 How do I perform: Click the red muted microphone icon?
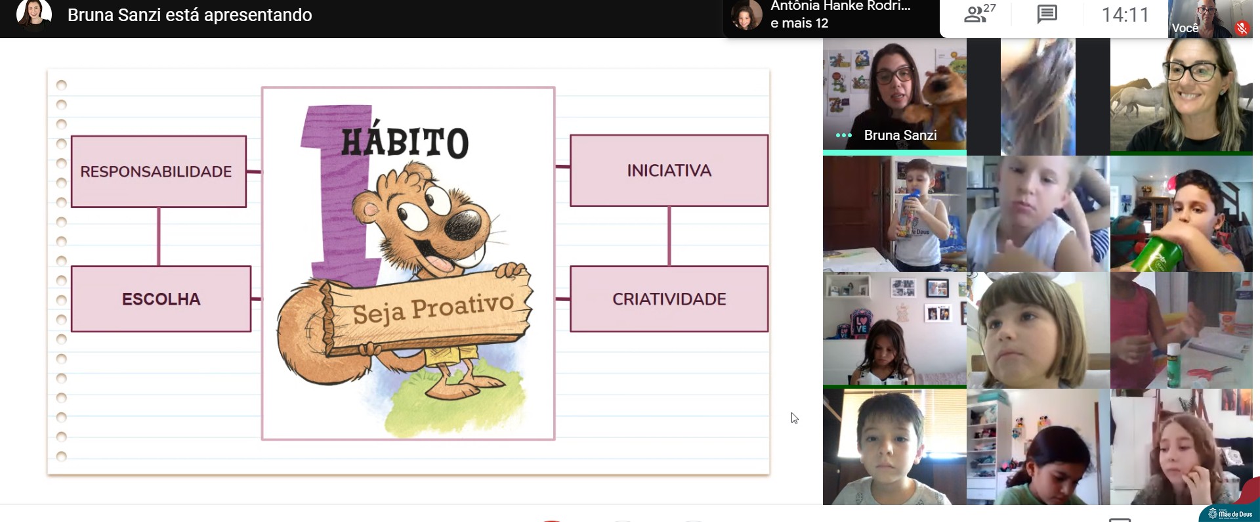coord(1241,28)
